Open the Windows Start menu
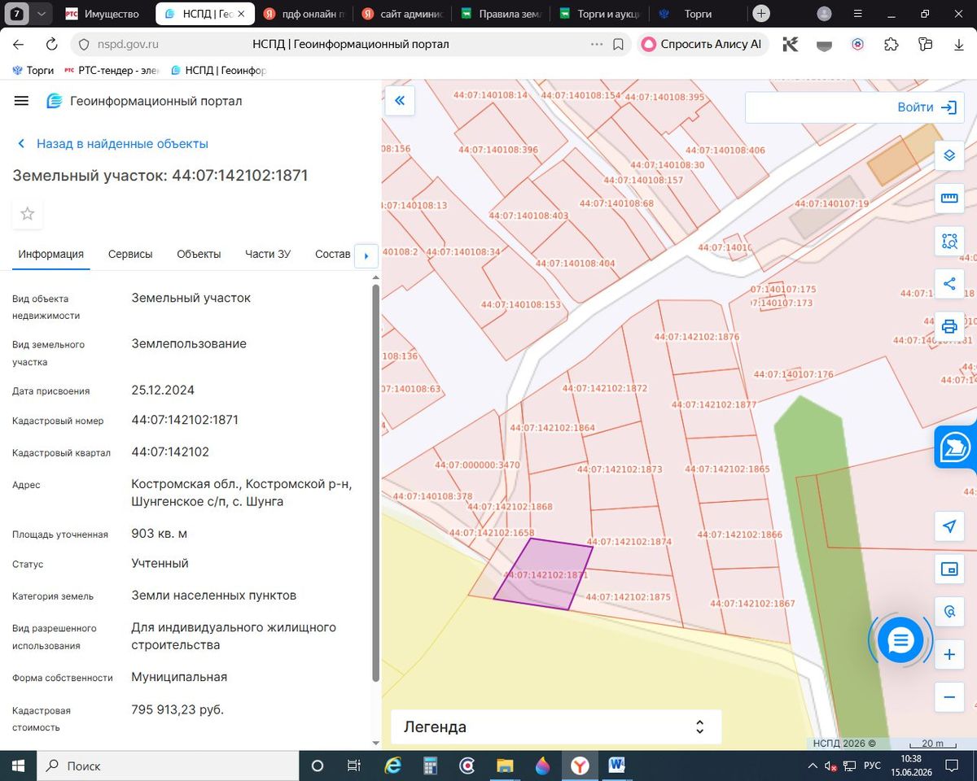This screenshot has width=977, height=781. pyautogui.click(x=18, y=766)
